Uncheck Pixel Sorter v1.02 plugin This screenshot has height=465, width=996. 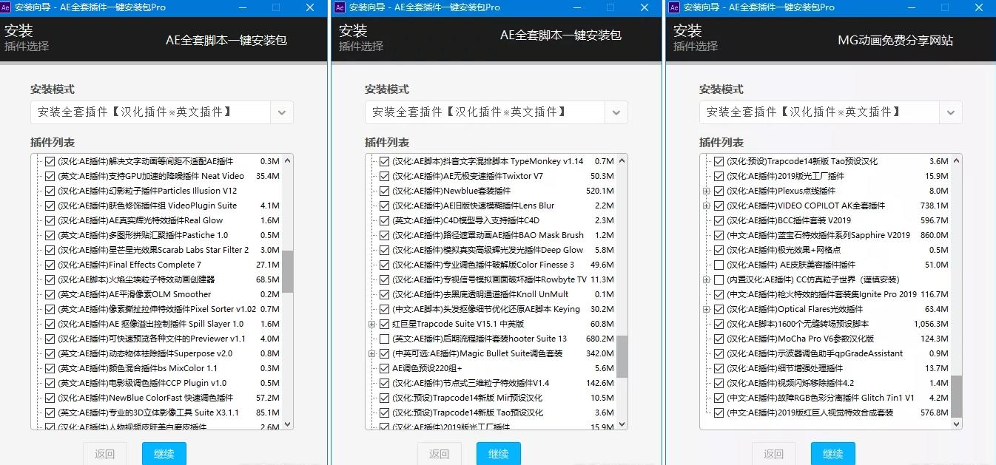(50, 309)
